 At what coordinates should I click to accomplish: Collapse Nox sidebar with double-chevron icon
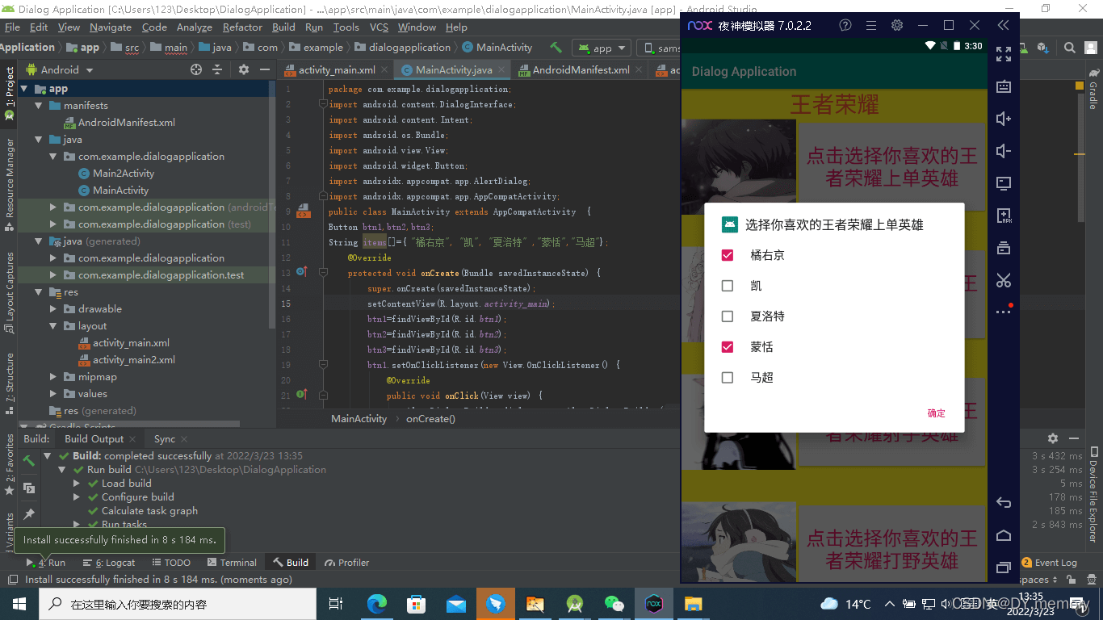click(x=1004, y=25)
